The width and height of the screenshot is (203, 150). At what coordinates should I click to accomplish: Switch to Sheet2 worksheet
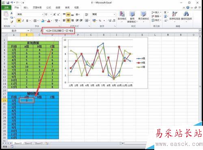(28, 144)
